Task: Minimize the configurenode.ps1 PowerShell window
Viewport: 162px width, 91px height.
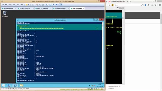Action: tap(95, 20)
